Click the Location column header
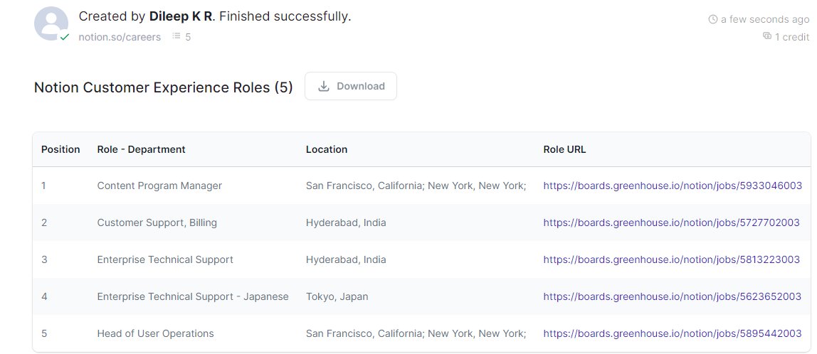 click(327, 149)
